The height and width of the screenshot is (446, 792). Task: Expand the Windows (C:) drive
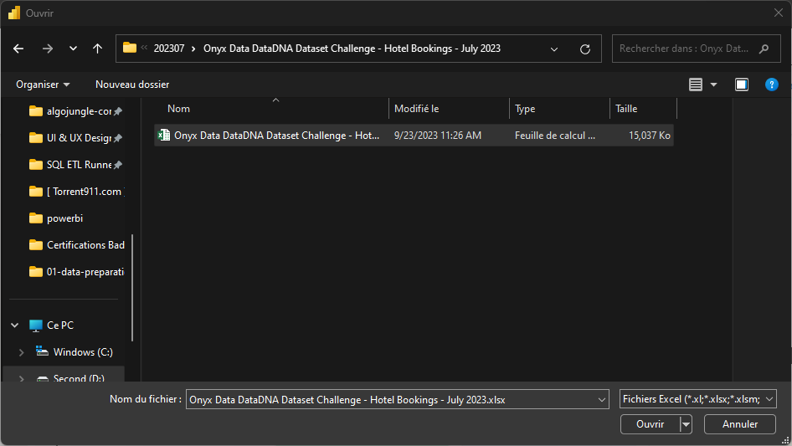coord(21,352)
